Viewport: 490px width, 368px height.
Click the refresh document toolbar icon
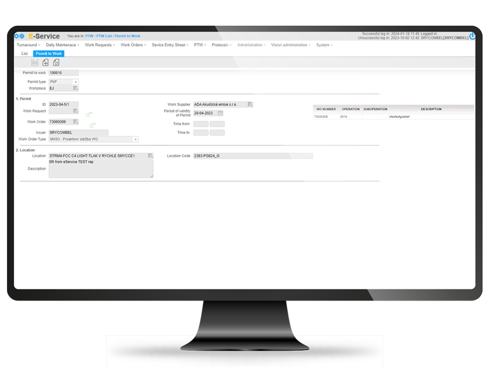(56, 63)
